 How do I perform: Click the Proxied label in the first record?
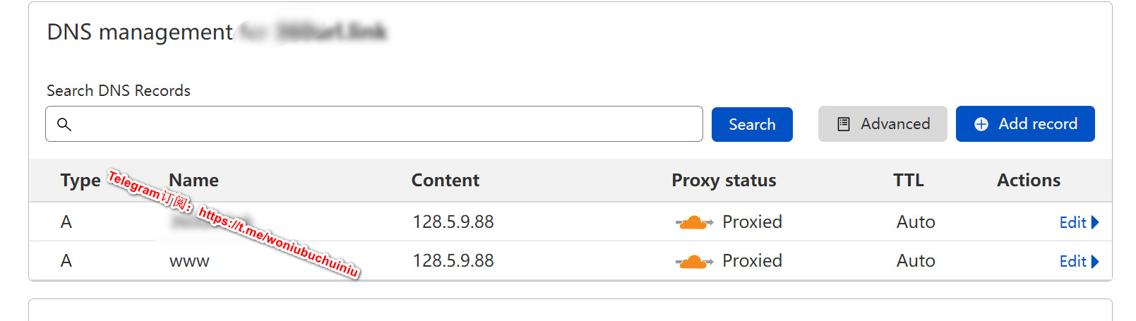coord(752,222)
